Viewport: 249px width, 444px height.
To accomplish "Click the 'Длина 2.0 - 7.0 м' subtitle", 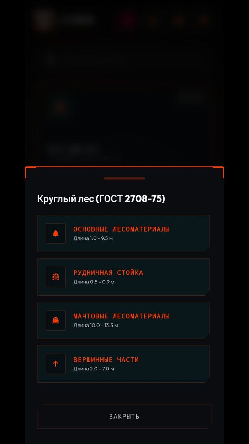I will (94, 369).
